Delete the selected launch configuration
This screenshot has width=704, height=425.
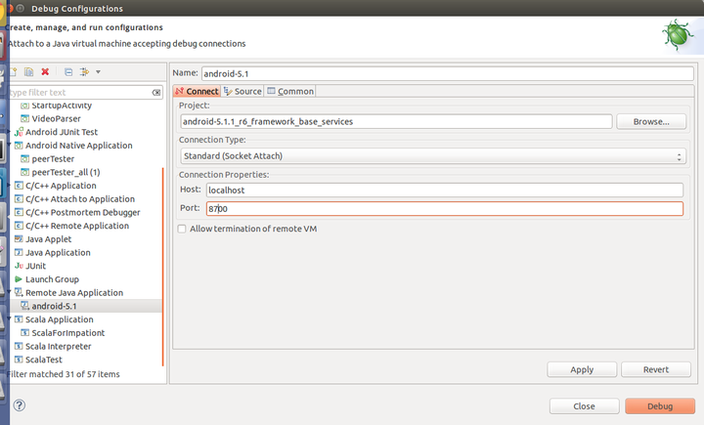(x=45, y=72)
